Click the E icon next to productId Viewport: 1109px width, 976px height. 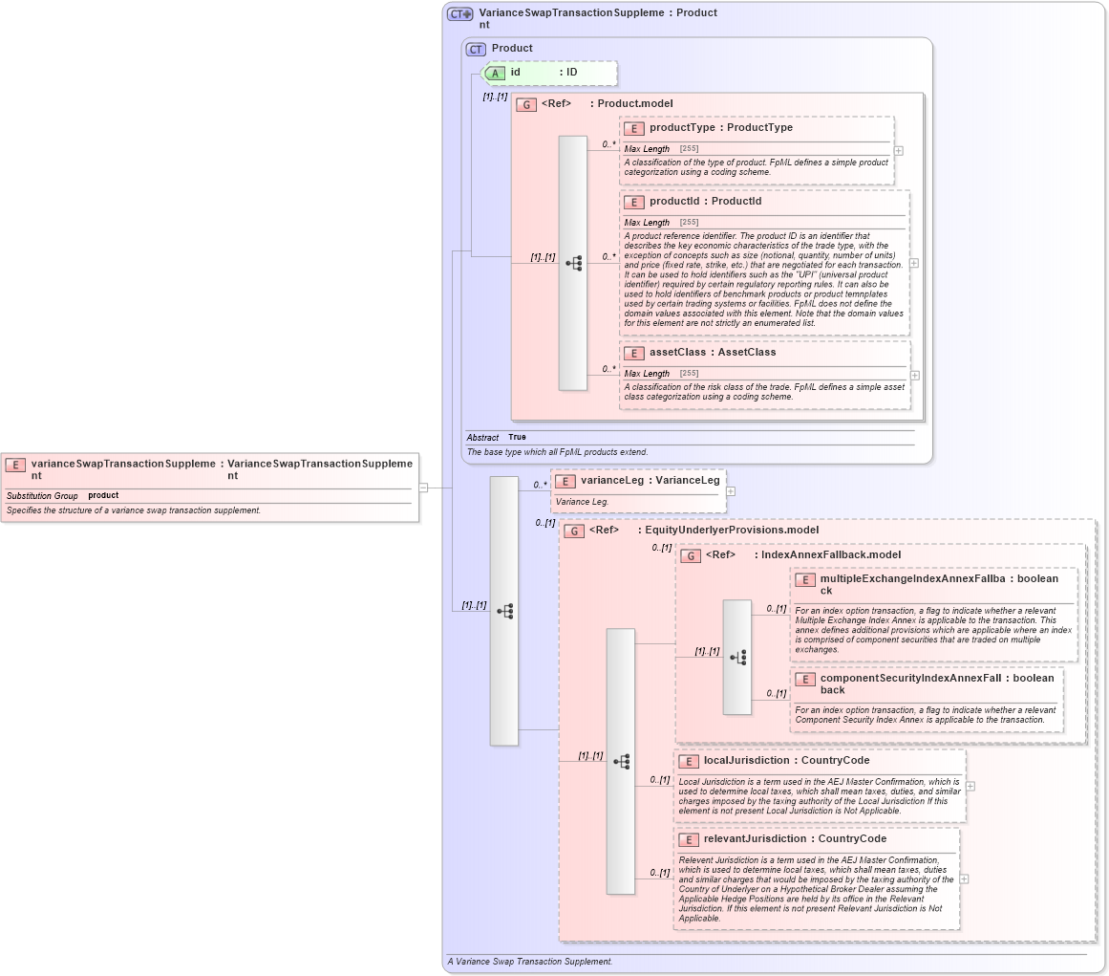(x=633, y=203)
